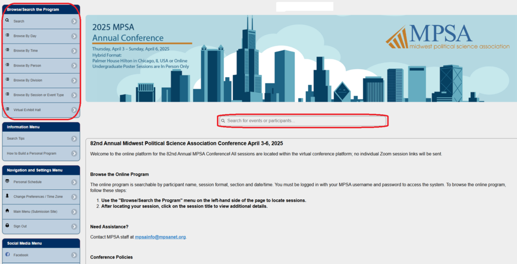
Task: Click Sign Out
Action: point(41,226)
